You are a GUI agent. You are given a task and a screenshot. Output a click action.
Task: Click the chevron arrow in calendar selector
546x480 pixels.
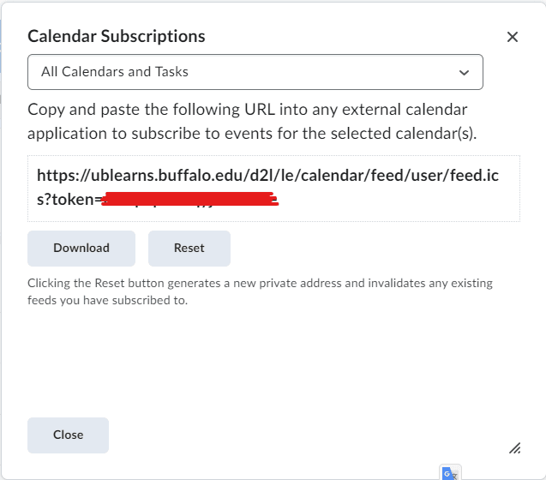tap(464, 73)
